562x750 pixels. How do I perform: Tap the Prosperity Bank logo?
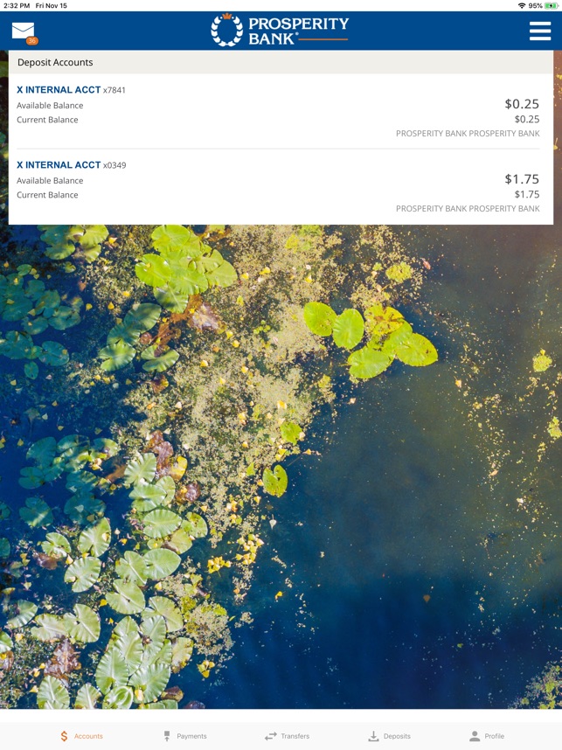pos(280,31)
